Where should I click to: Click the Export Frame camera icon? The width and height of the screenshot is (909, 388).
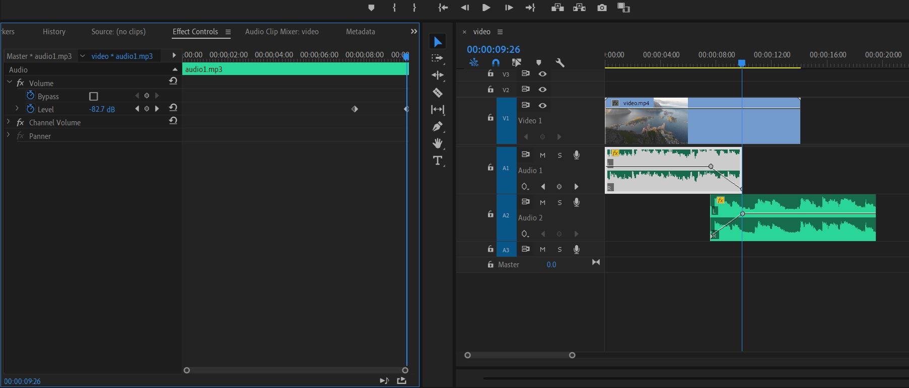[x=602, y=8]
